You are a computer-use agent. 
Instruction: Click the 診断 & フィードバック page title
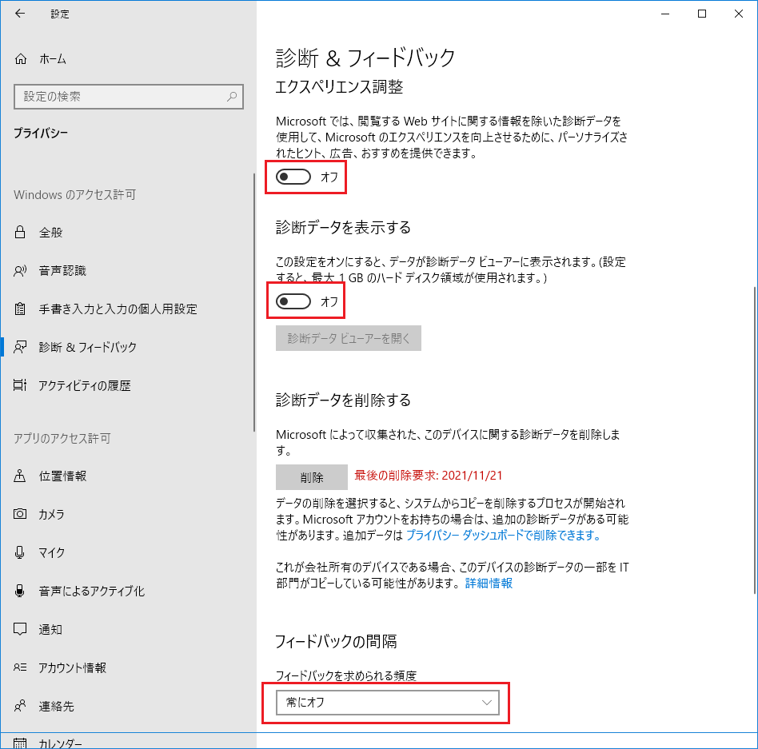coord(365,58)
